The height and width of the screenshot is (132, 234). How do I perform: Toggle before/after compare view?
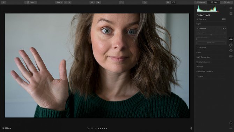[98, 2]
